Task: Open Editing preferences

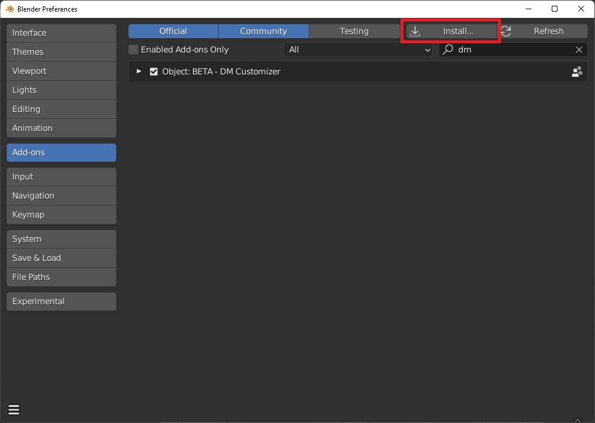Action: 62,109
